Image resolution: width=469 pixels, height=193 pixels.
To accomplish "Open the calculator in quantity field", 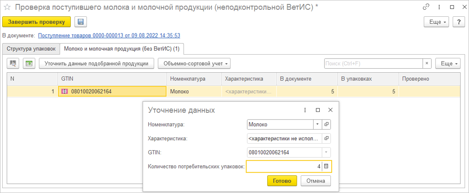I will coord(326,167).
